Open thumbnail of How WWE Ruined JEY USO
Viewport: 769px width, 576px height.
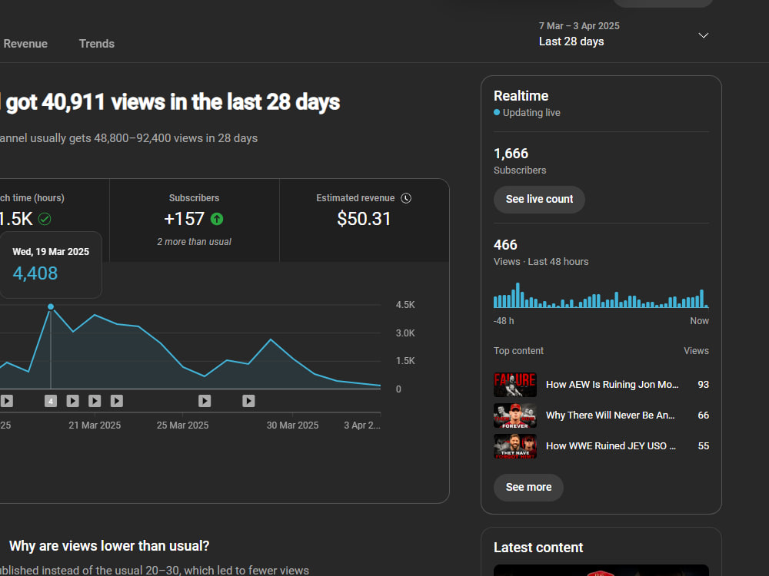click(x=515, y=446)
